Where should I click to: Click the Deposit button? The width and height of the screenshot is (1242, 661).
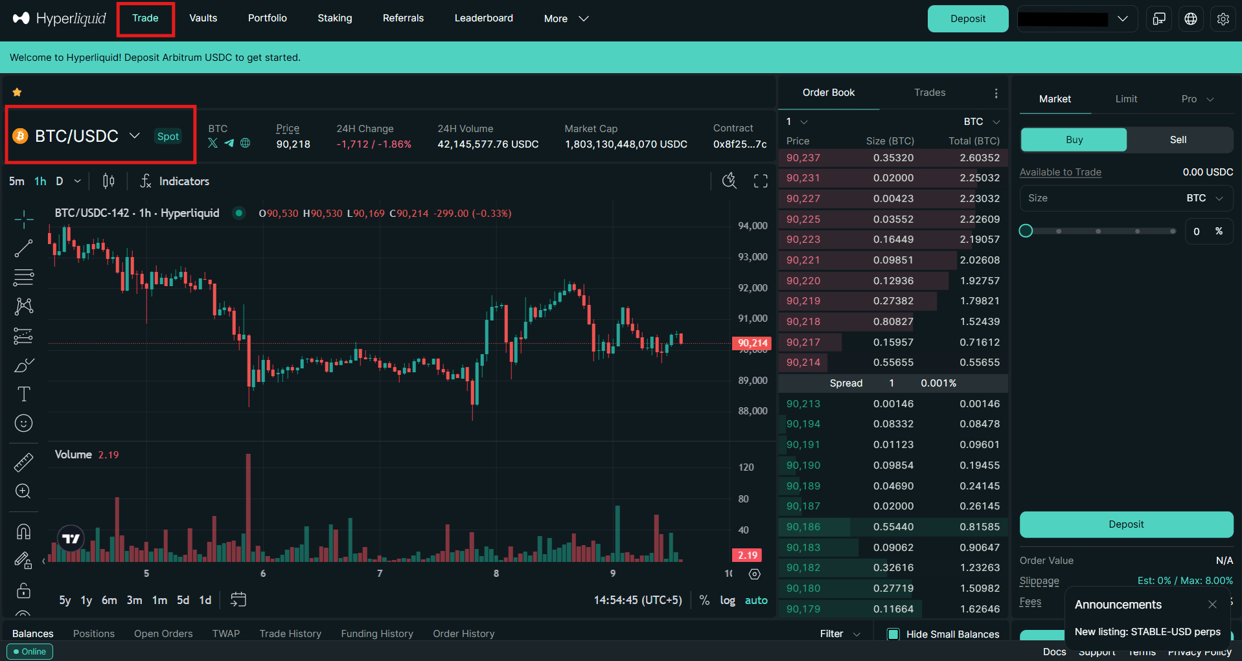pyautogui.click(x=967, y=18)
